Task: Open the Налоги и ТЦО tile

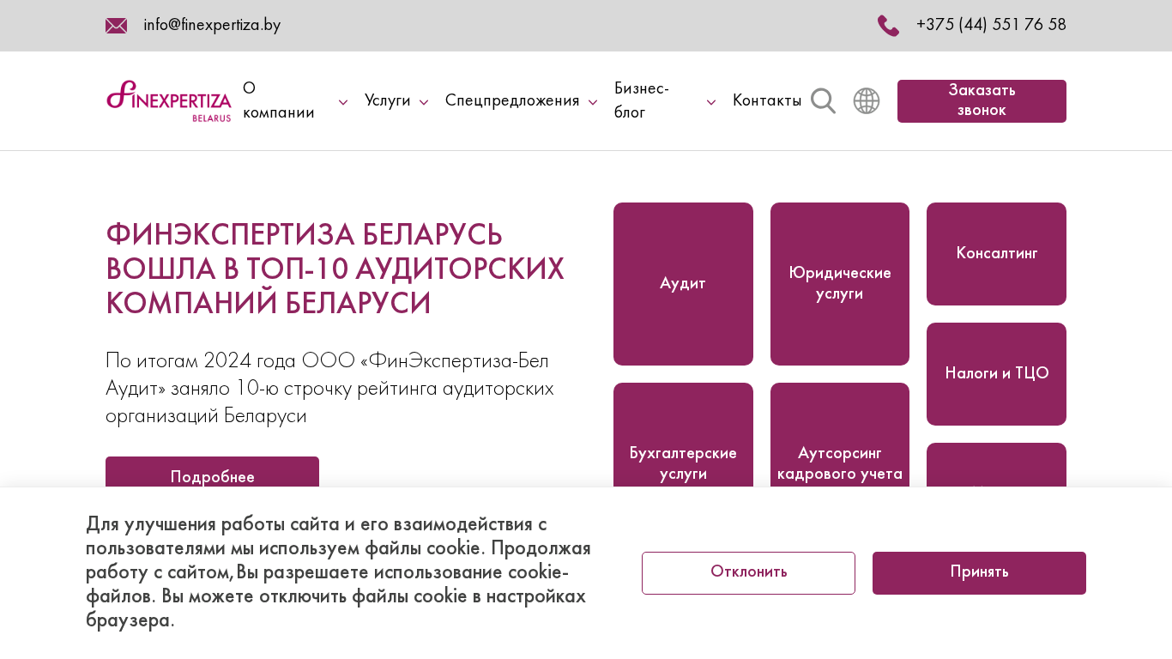Action: (x=996, y=374)
